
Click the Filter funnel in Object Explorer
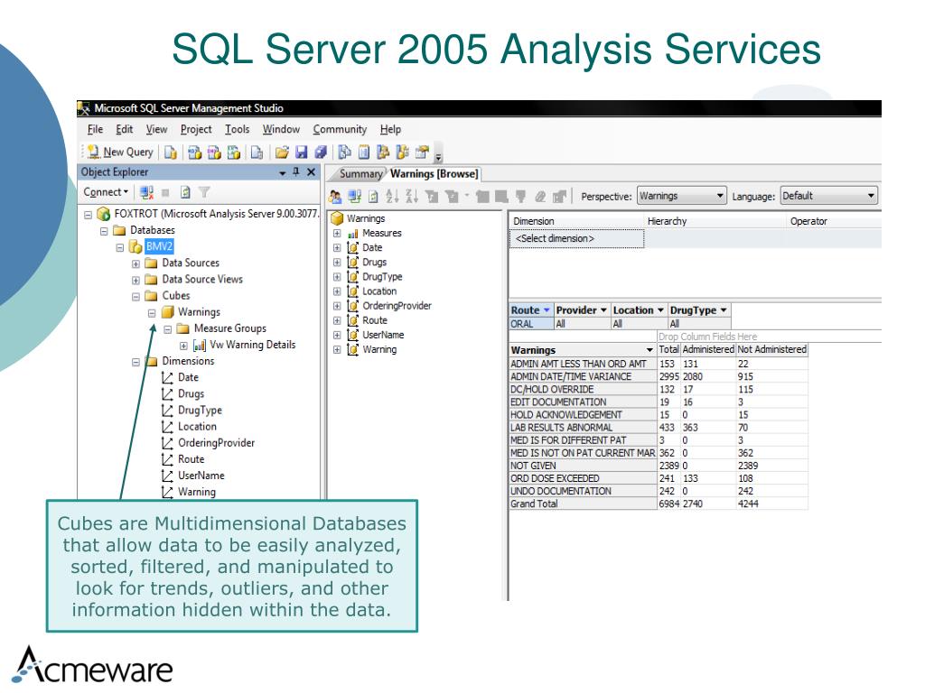click(x=204, y=192)
